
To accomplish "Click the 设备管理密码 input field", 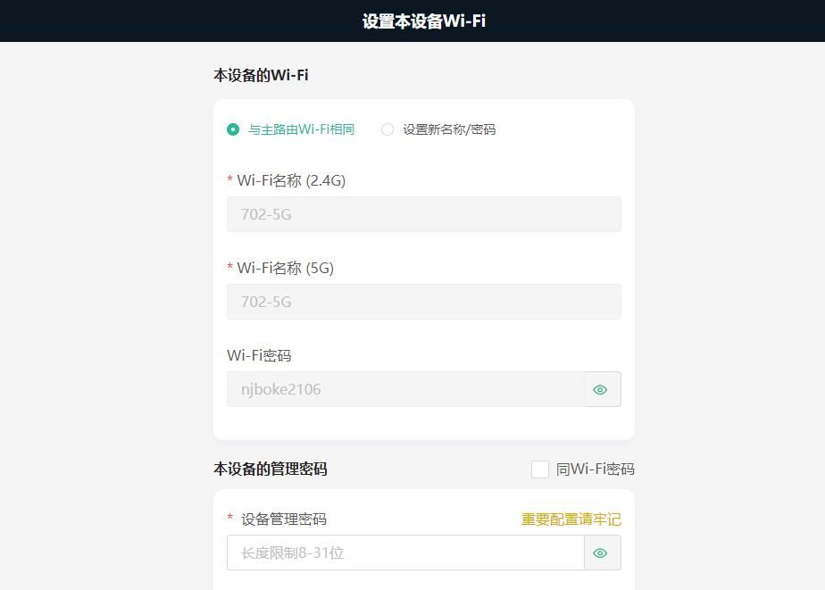I will pyautogui.click(x=405, y=553).
